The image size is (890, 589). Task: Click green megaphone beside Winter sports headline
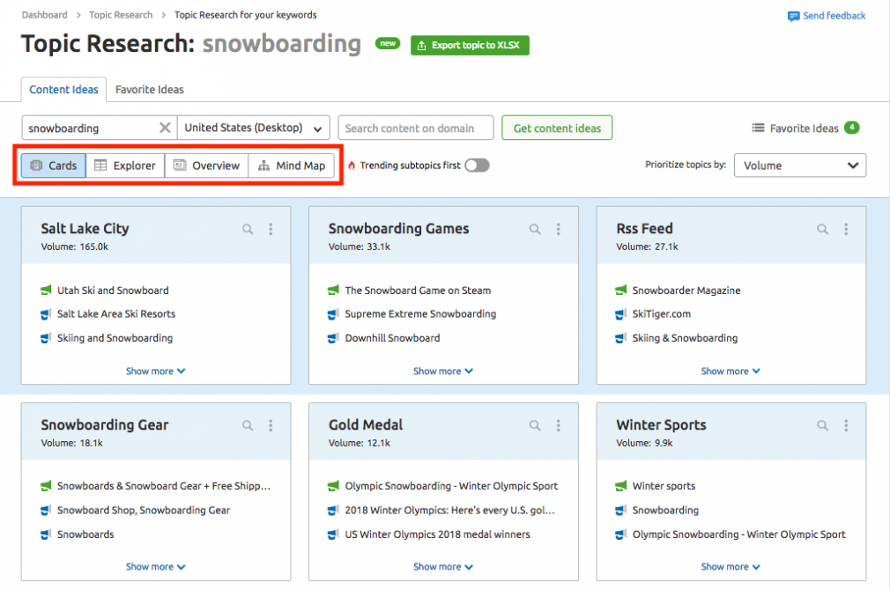[x=621, y=486]
